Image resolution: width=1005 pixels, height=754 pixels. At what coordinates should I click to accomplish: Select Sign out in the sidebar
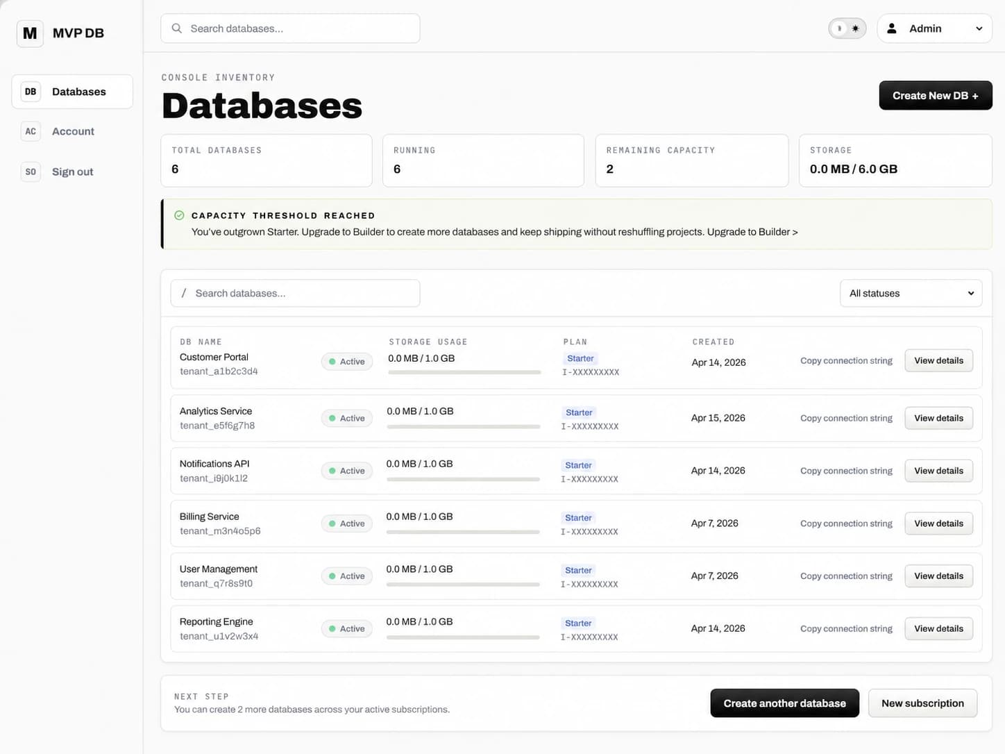coord(72,171)
